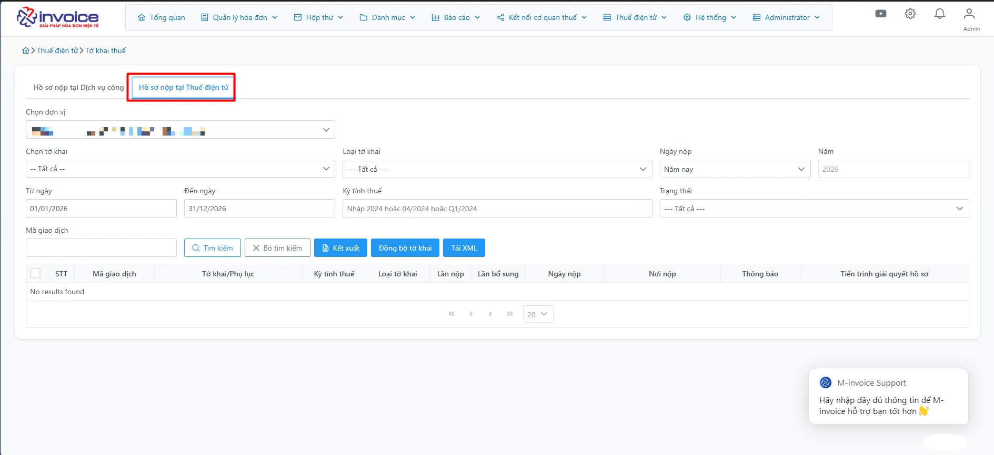Screen dimensions: 994x455
Task: Click the Đến ngày date field
Action: (x=259, y=209)
